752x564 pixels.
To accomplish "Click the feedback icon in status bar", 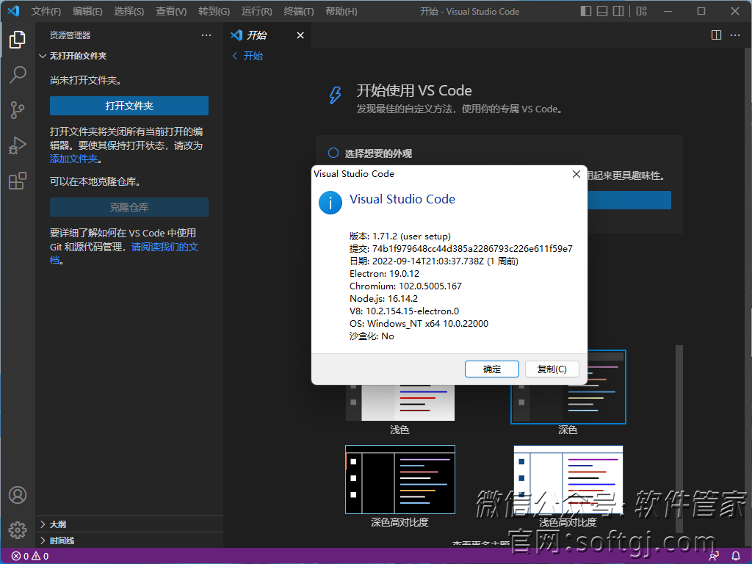I will pos(714,557).
